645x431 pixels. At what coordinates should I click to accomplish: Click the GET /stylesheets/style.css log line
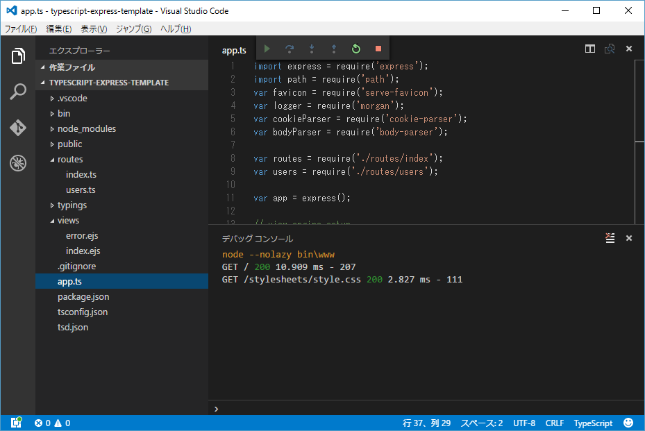point(342,279)
